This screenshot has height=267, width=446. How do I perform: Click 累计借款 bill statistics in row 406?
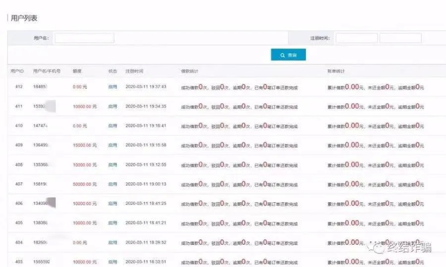(x=376, y=203)
